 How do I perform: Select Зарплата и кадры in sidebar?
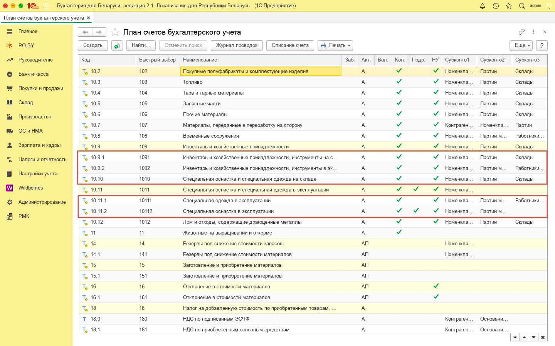point(39,145)
